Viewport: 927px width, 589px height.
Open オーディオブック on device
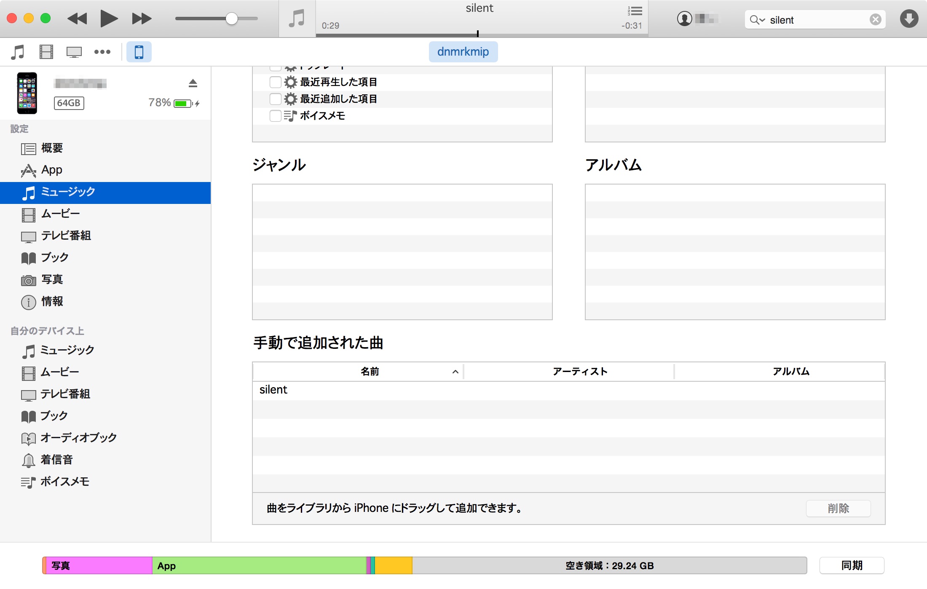pos(105,438)
